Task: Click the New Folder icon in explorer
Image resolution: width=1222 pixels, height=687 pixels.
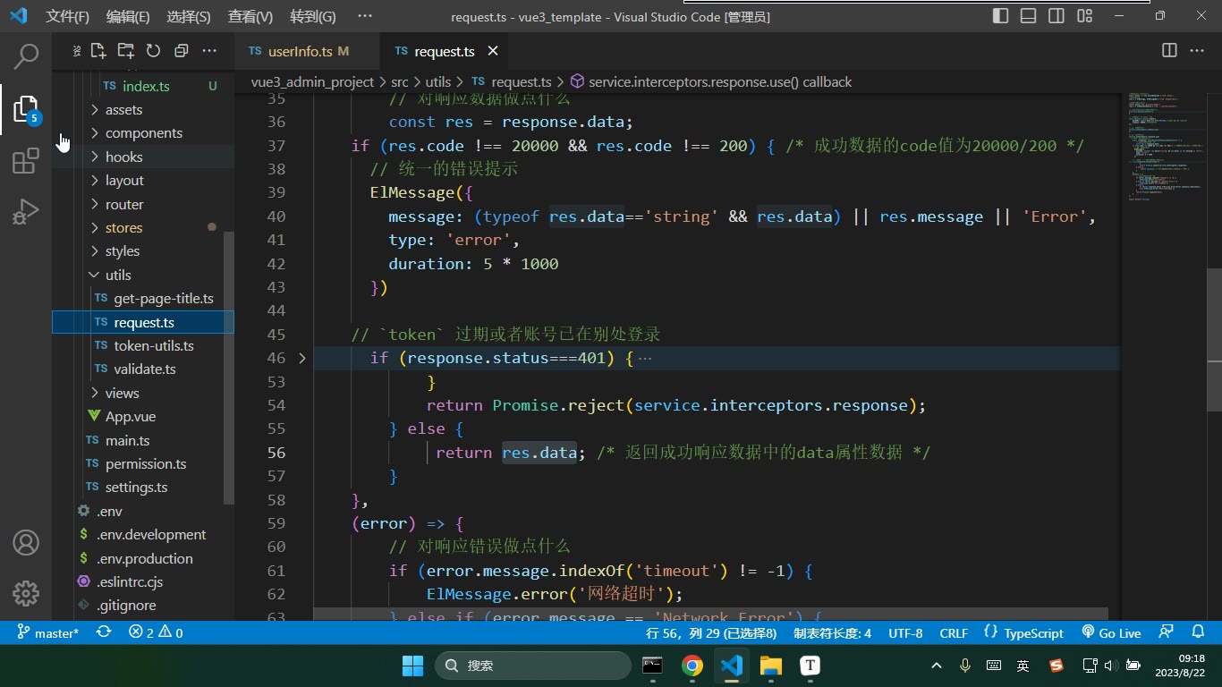Action: click(126, 51)
